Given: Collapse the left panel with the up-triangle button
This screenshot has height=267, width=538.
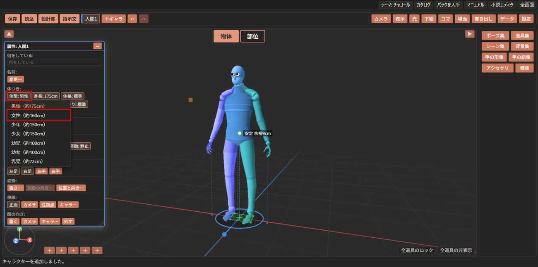Looking at the screenshot, I should click(x=9, y=34).
